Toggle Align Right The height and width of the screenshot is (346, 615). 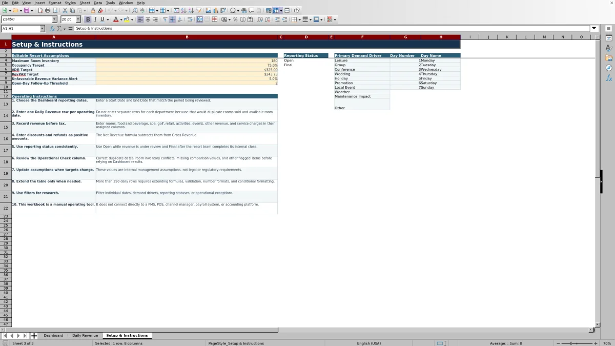click(x=155, y=19)
